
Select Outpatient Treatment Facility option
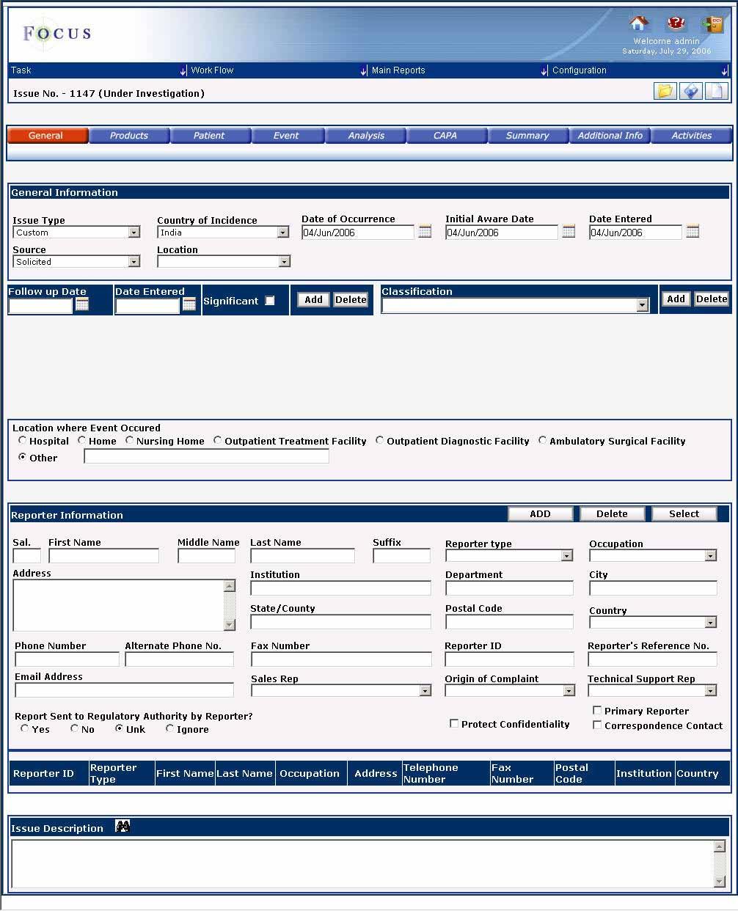click(218, 440)
